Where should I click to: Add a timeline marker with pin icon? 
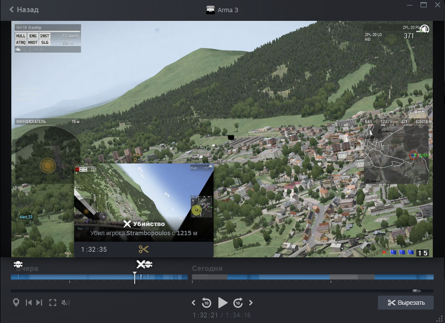click(16, 302)
